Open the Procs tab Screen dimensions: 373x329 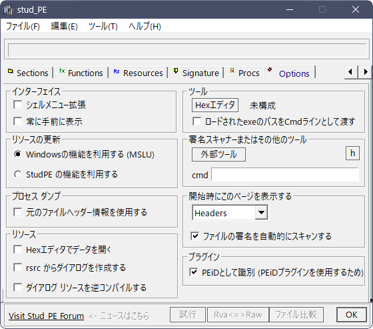click(x=244, y=73)
